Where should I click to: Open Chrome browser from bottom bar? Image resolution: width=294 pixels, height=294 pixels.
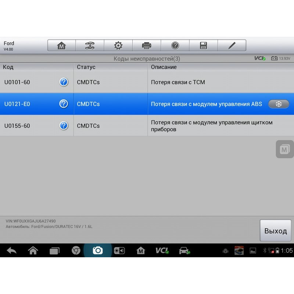tap(76, 251)
